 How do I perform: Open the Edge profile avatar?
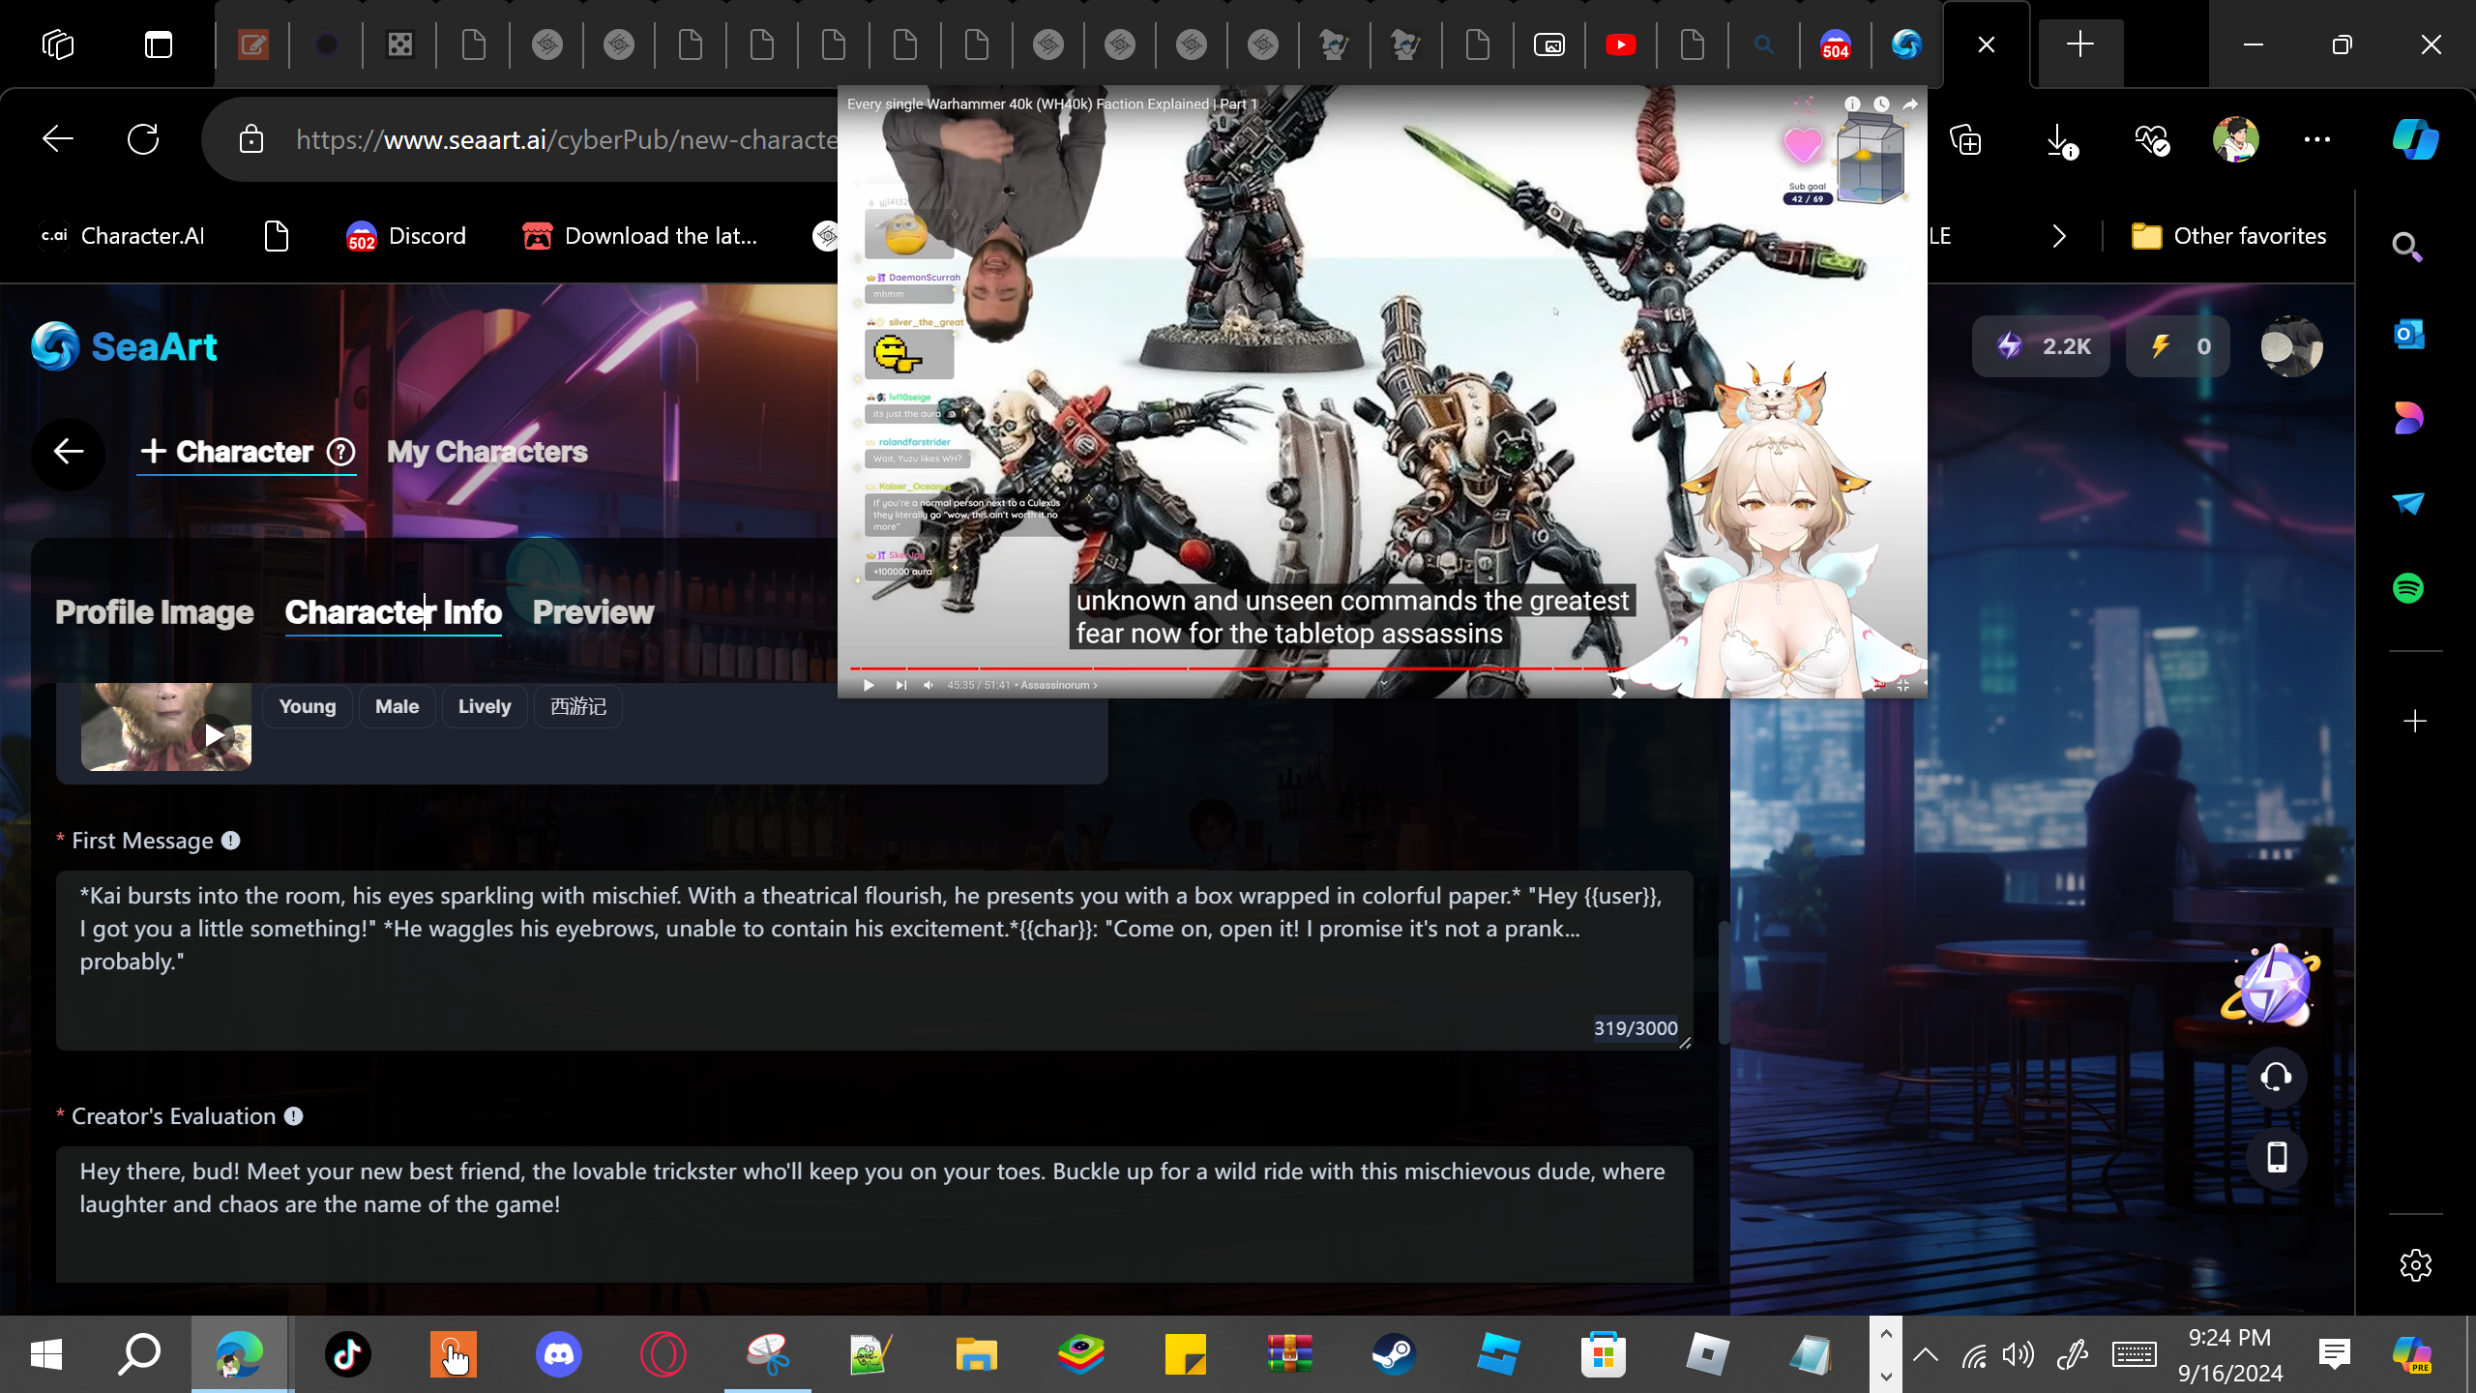(2235, 139)
